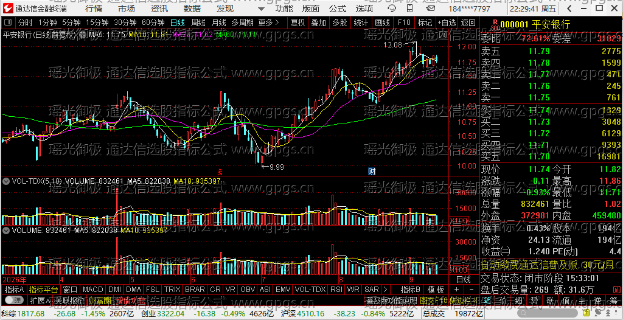The height and width of the screenshot is (320, 623).
Task: Open the 行情 menu
Action: point(93,9)
